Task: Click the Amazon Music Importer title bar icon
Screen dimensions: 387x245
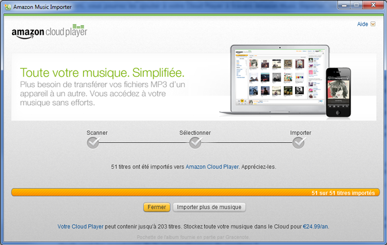Action: 7,6
